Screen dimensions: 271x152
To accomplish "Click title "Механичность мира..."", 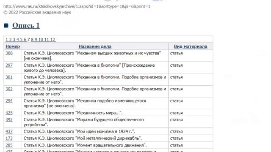I will (73, 113).
